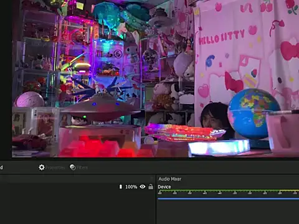Click the green Device audio level meter
The image size is (299, 224).
[x=228, y=190]
